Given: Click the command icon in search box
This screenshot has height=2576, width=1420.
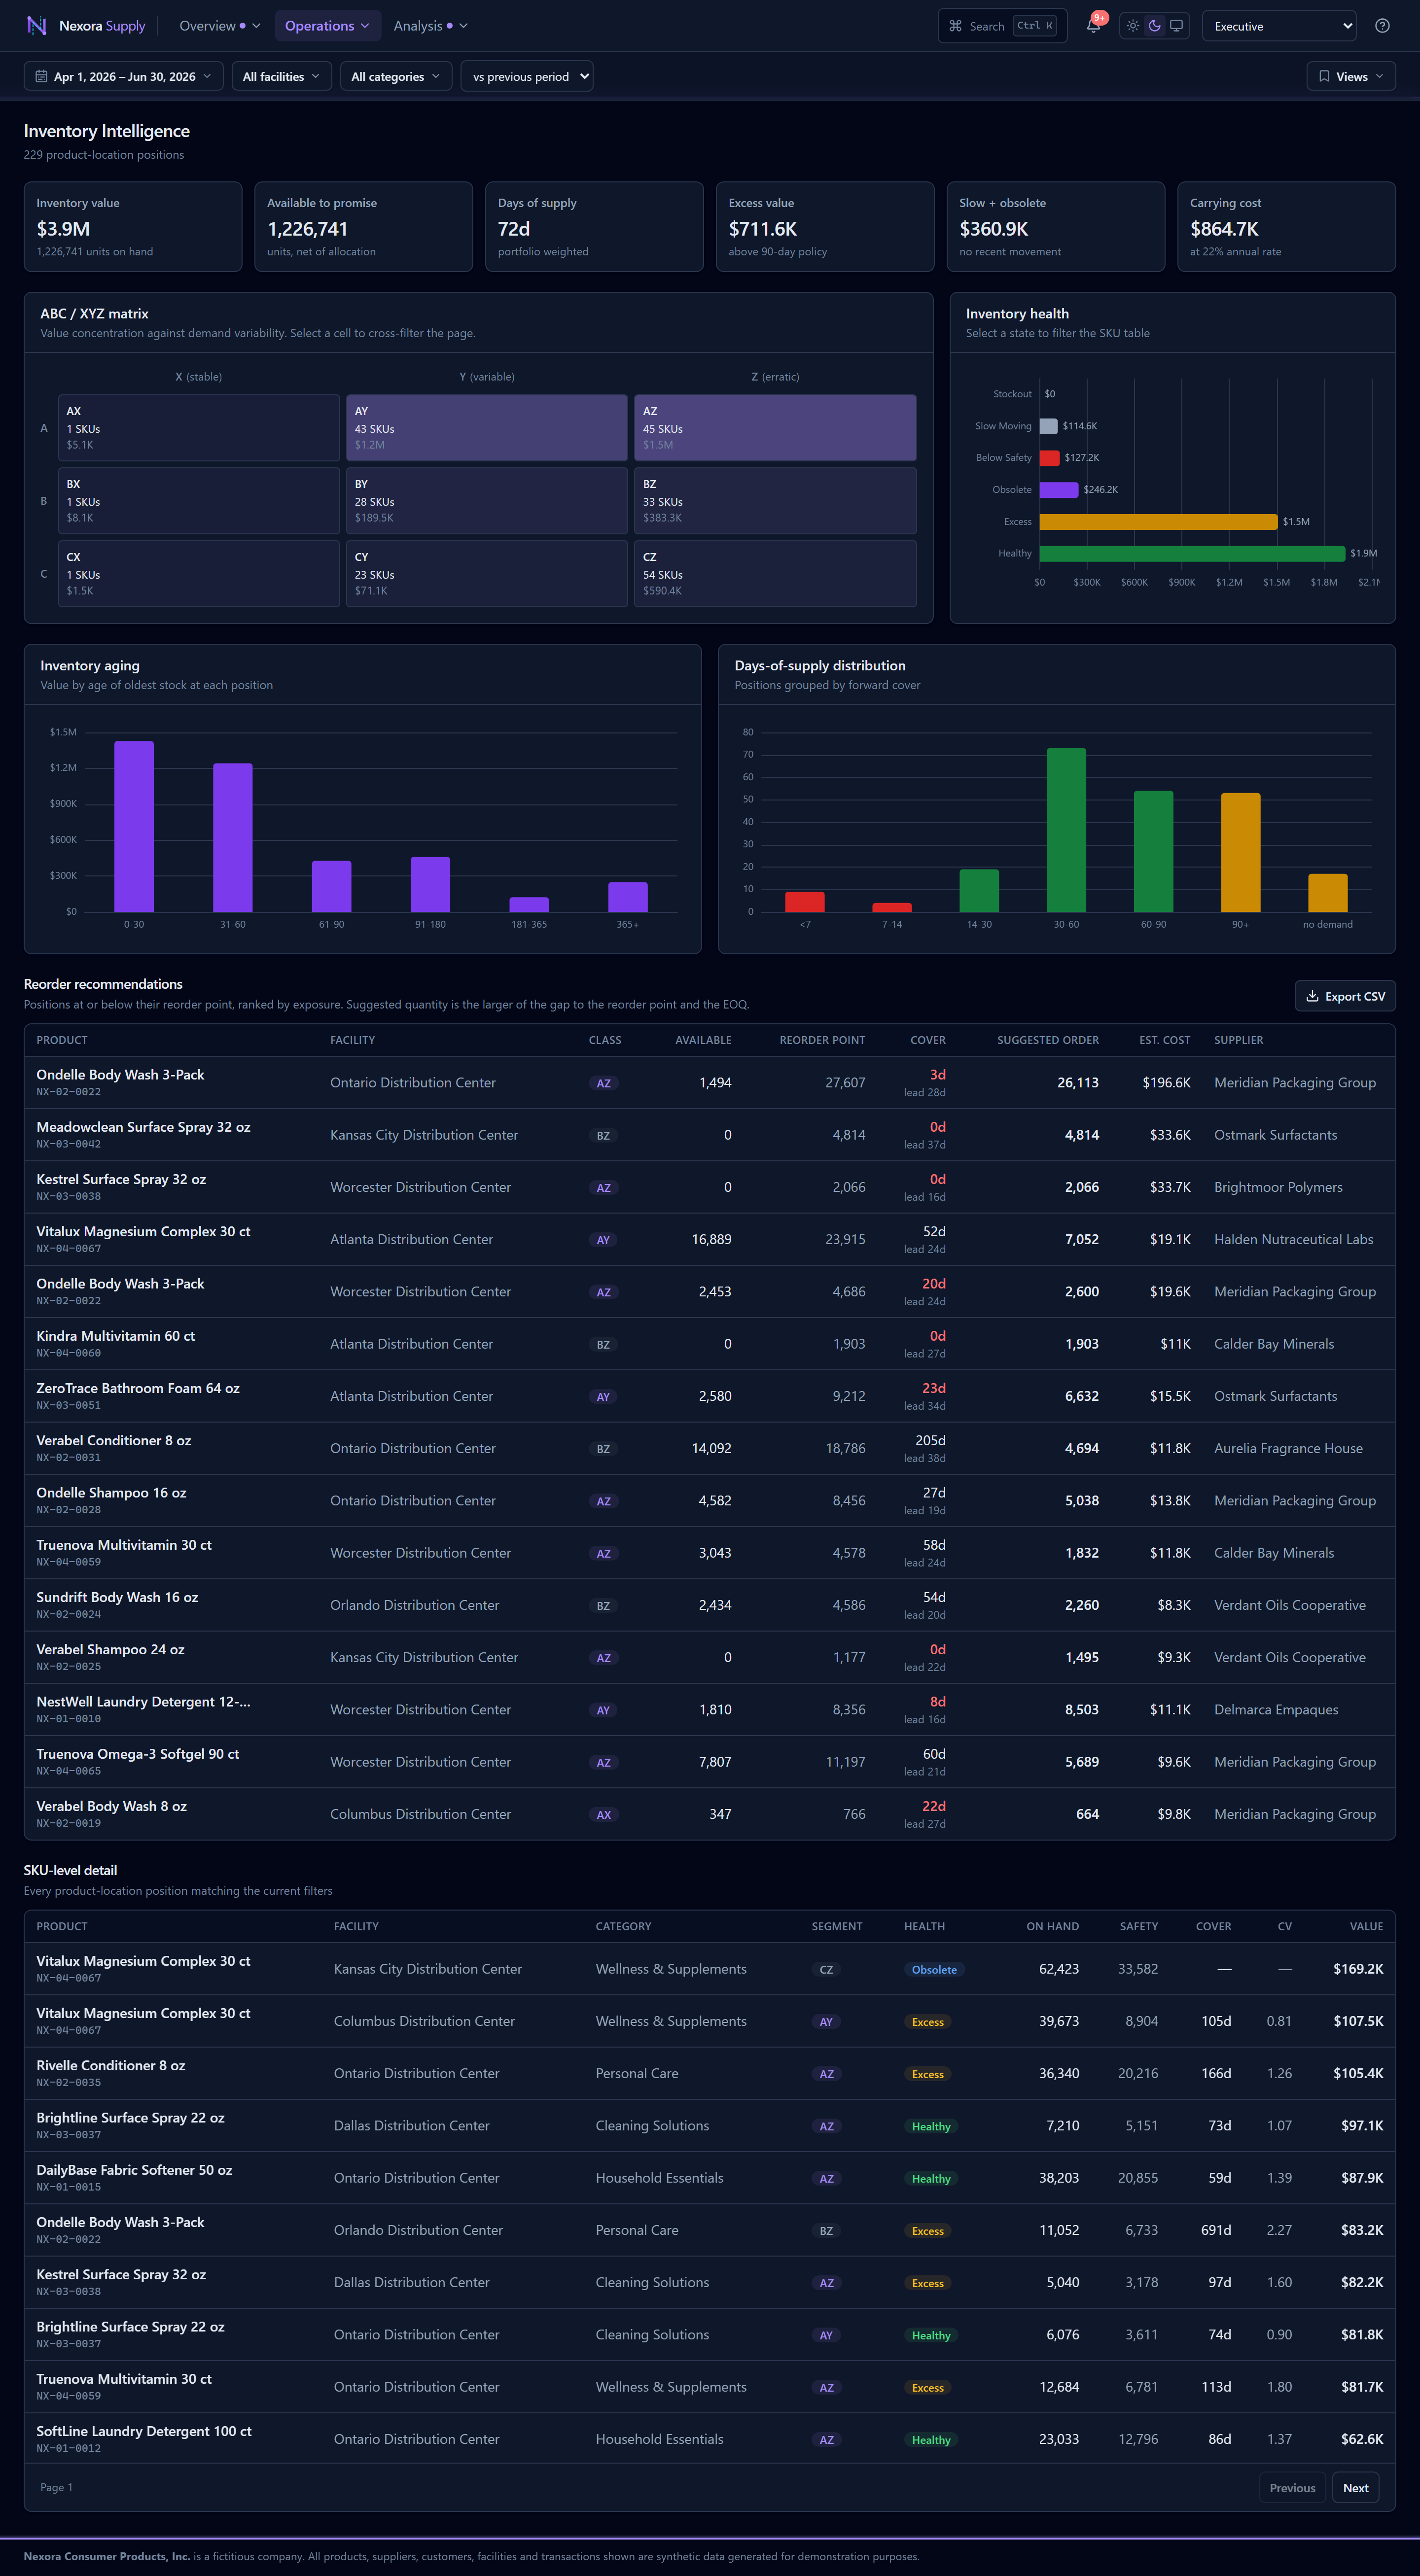Looking at the screenshot, I should point(955,26).
